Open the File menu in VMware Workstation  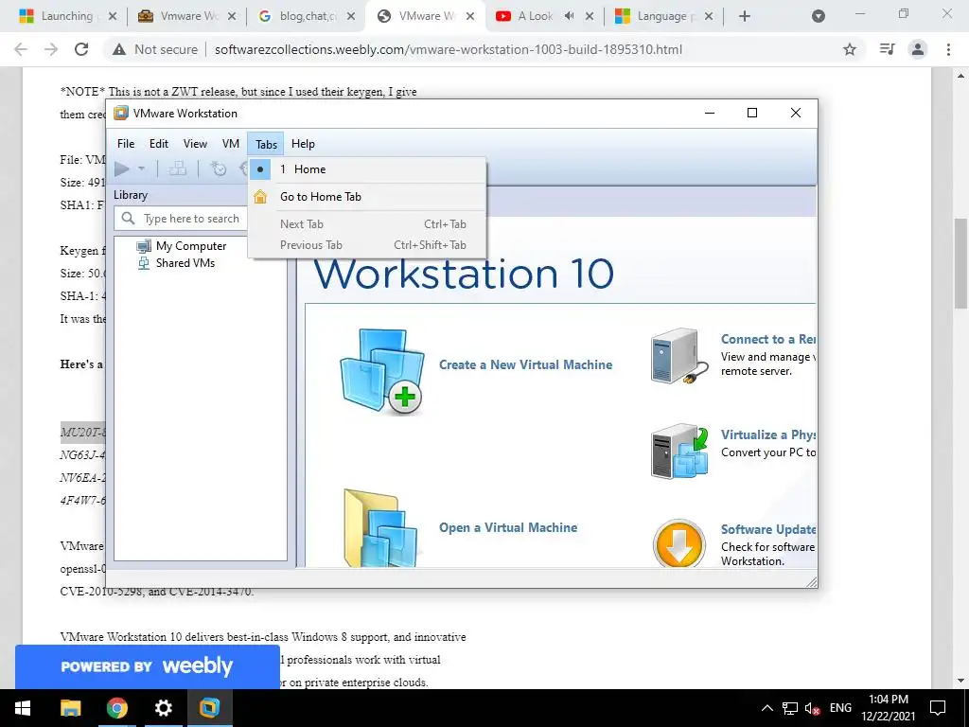tap(126, 144)
